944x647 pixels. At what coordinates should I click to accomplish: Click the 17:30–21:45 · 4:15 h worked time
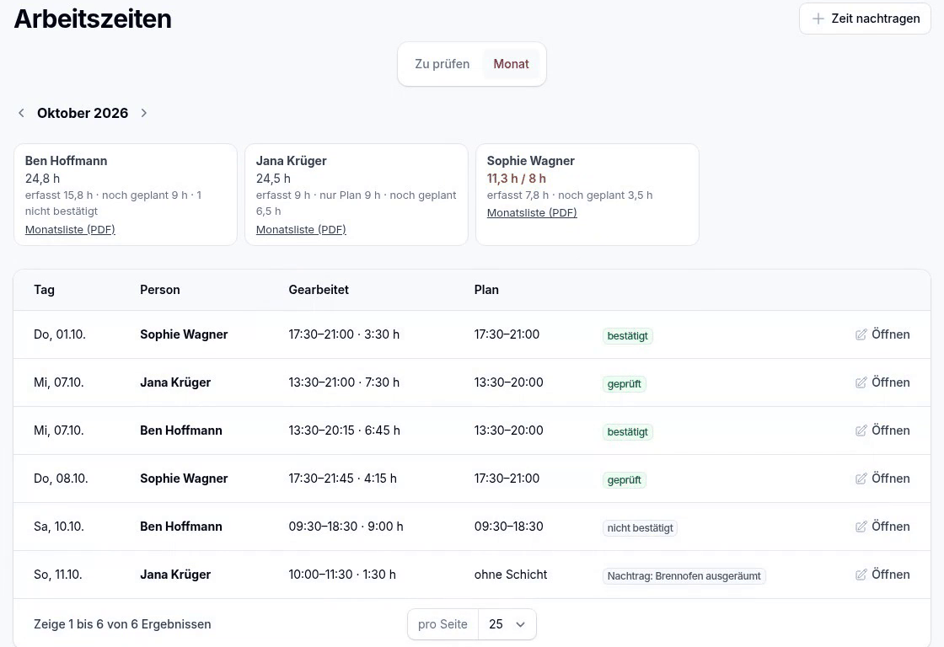[x=342, y=479]
